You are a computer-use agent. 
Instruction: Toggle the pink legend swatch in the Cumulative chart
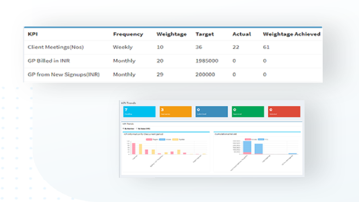[x=248, y=139]
